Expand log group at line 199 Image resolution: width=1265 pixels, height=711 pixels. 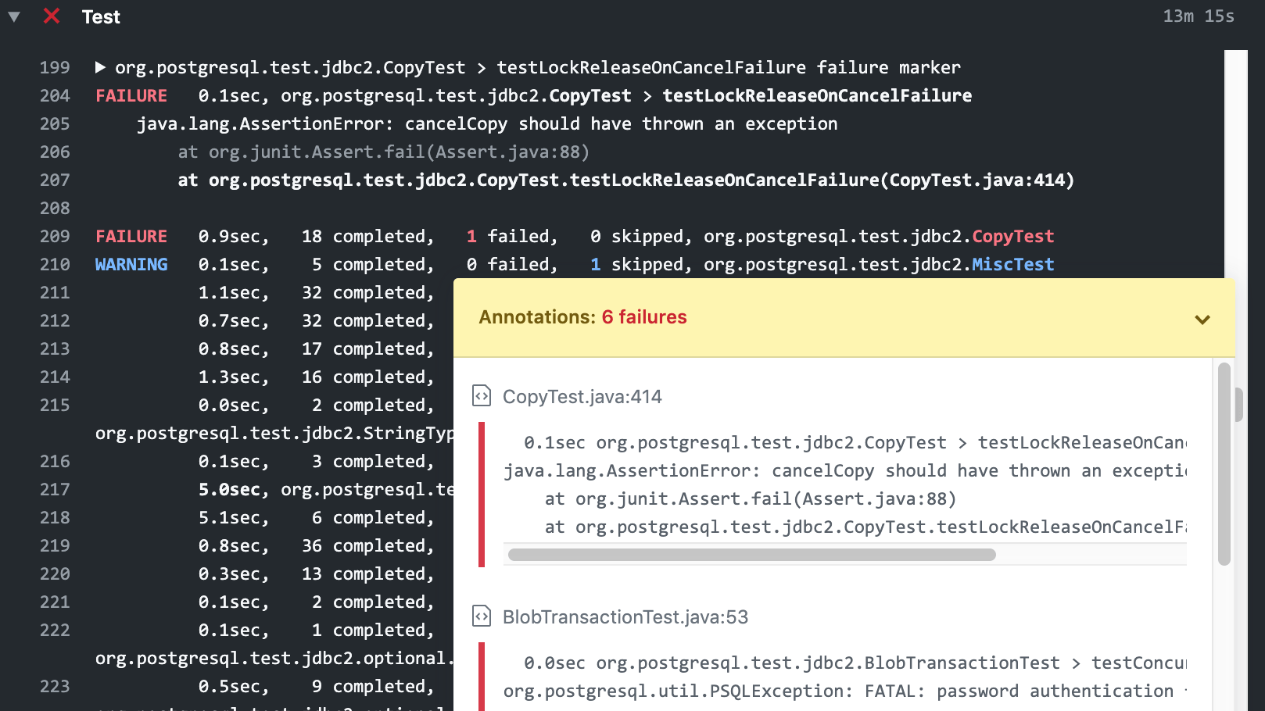[100, 67]
